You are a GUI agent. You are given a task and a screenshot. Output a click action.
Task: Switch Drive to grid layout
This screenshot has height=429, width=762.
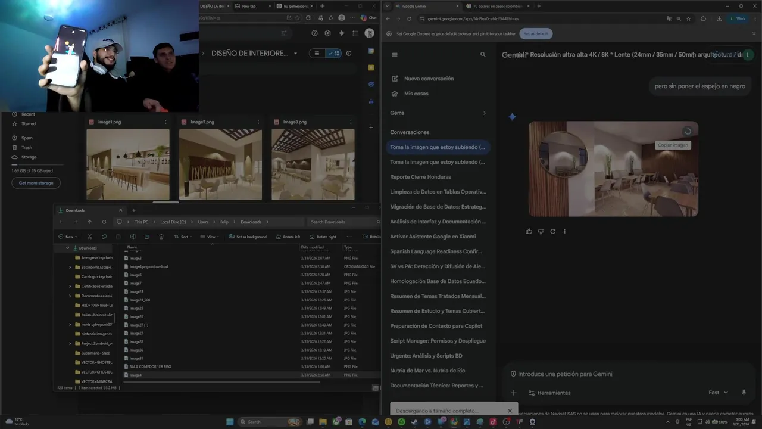[334, 53]
